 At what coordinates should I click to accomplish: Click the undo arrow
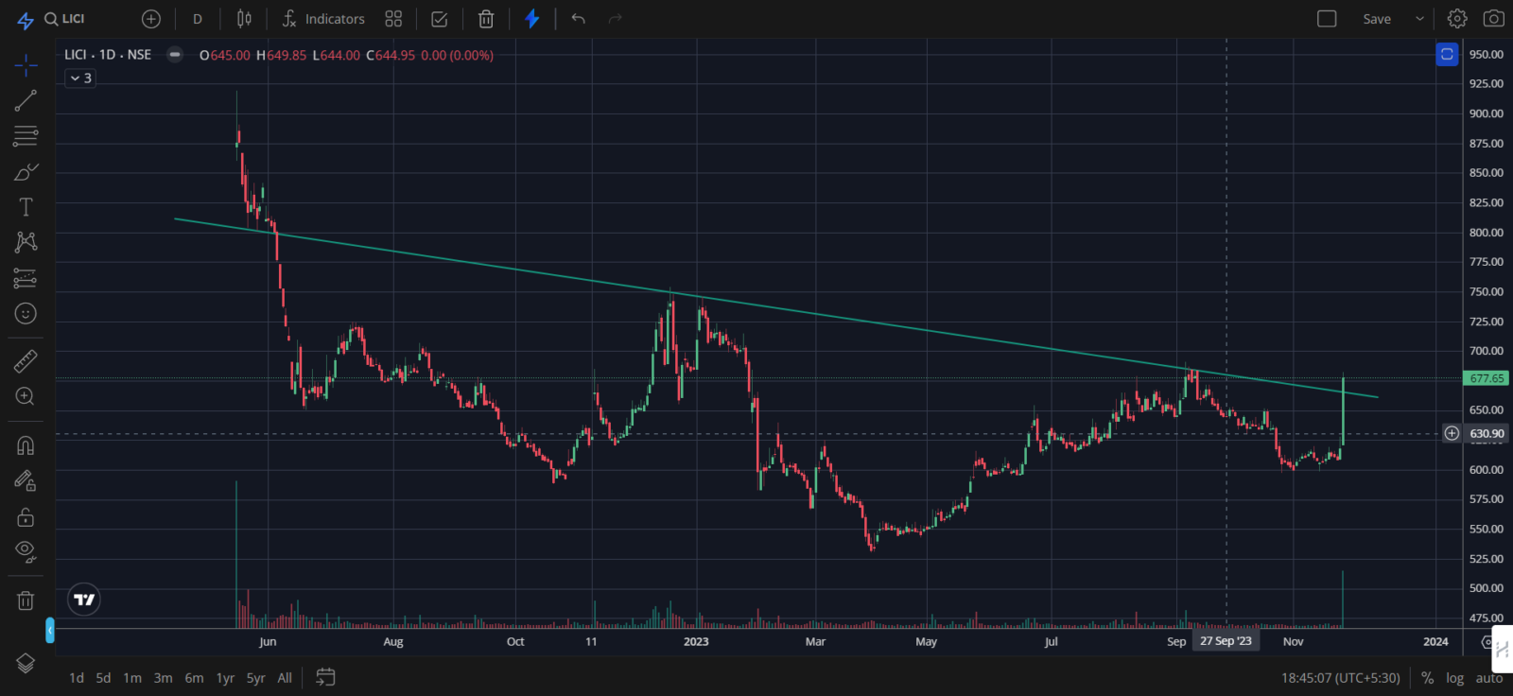[x=579, y=19]
